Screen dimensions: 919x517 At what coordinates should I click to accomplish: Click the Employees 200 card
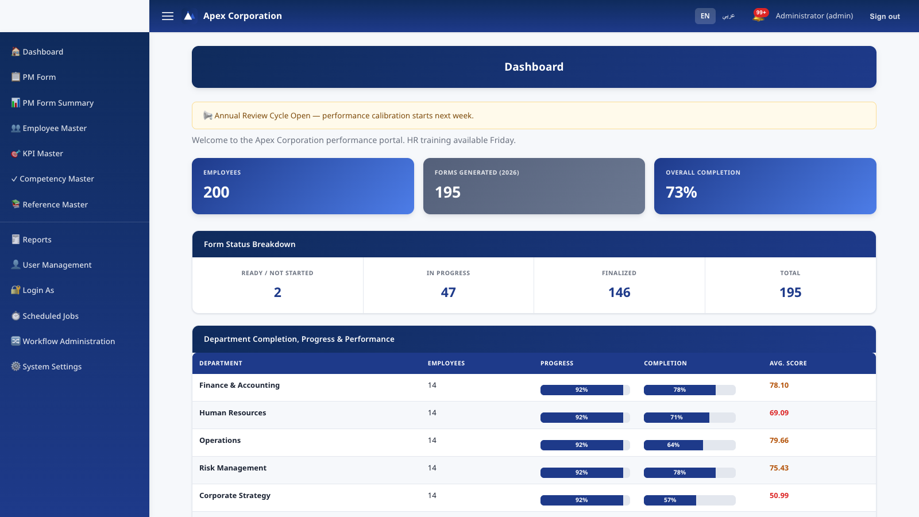pyautogui.click(x=303, y=186)
